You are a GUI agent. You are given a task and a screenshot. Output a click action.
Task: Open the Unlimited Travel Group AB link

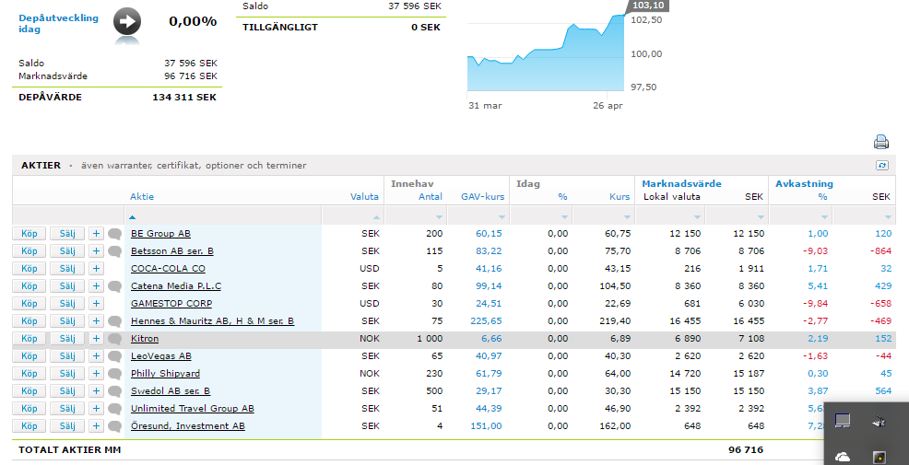point(193,408)
